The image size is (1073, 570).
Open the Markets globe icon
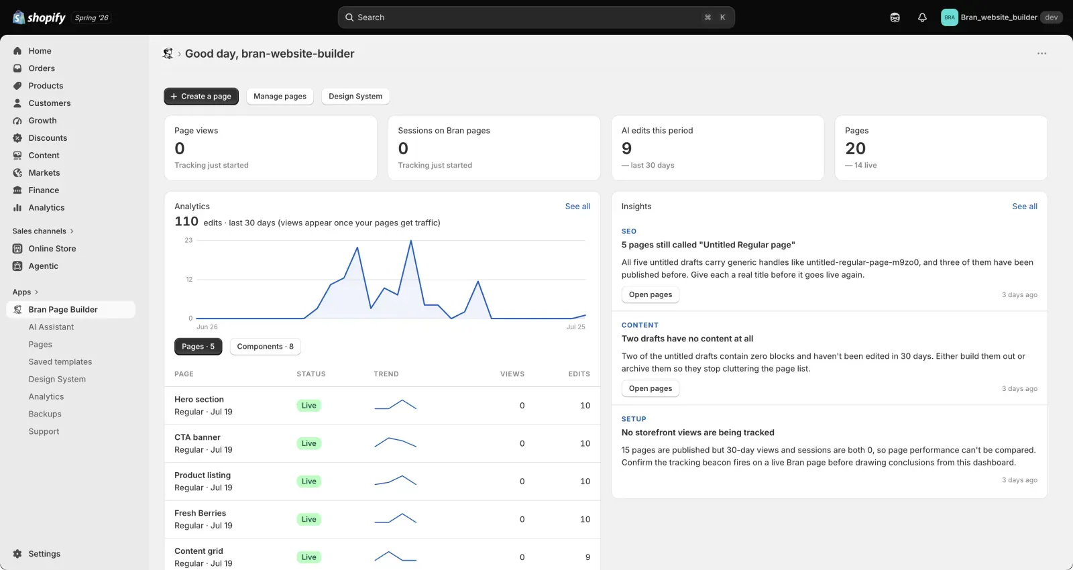tap(17, 173)
